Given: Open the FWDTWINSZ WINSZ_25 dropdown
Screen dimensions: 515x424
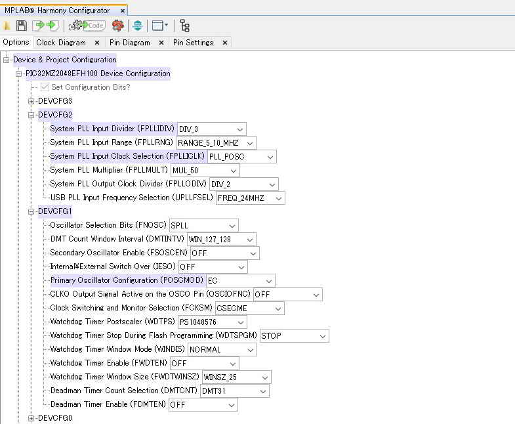Looking at the screenshot, I should pyautogui.click(x=236, y=377).
